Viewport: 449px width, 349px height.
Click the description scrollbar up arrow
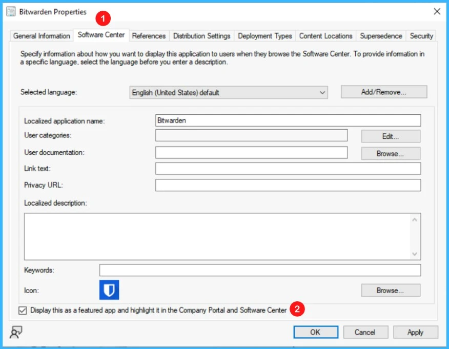(414, 220)
